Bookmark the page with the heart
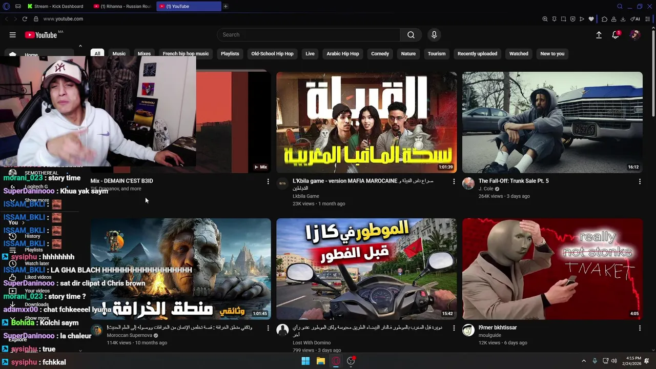The image size is (656, 369). [591, 19]
